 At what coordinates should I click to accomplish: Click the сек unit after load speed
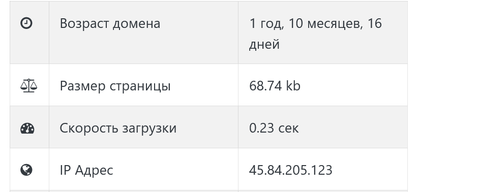click(288, 129)
